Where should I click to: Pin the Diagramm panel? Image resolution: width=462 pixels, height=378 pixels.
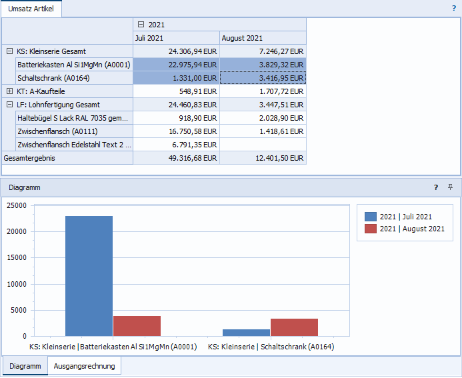(x=451, y=187)
